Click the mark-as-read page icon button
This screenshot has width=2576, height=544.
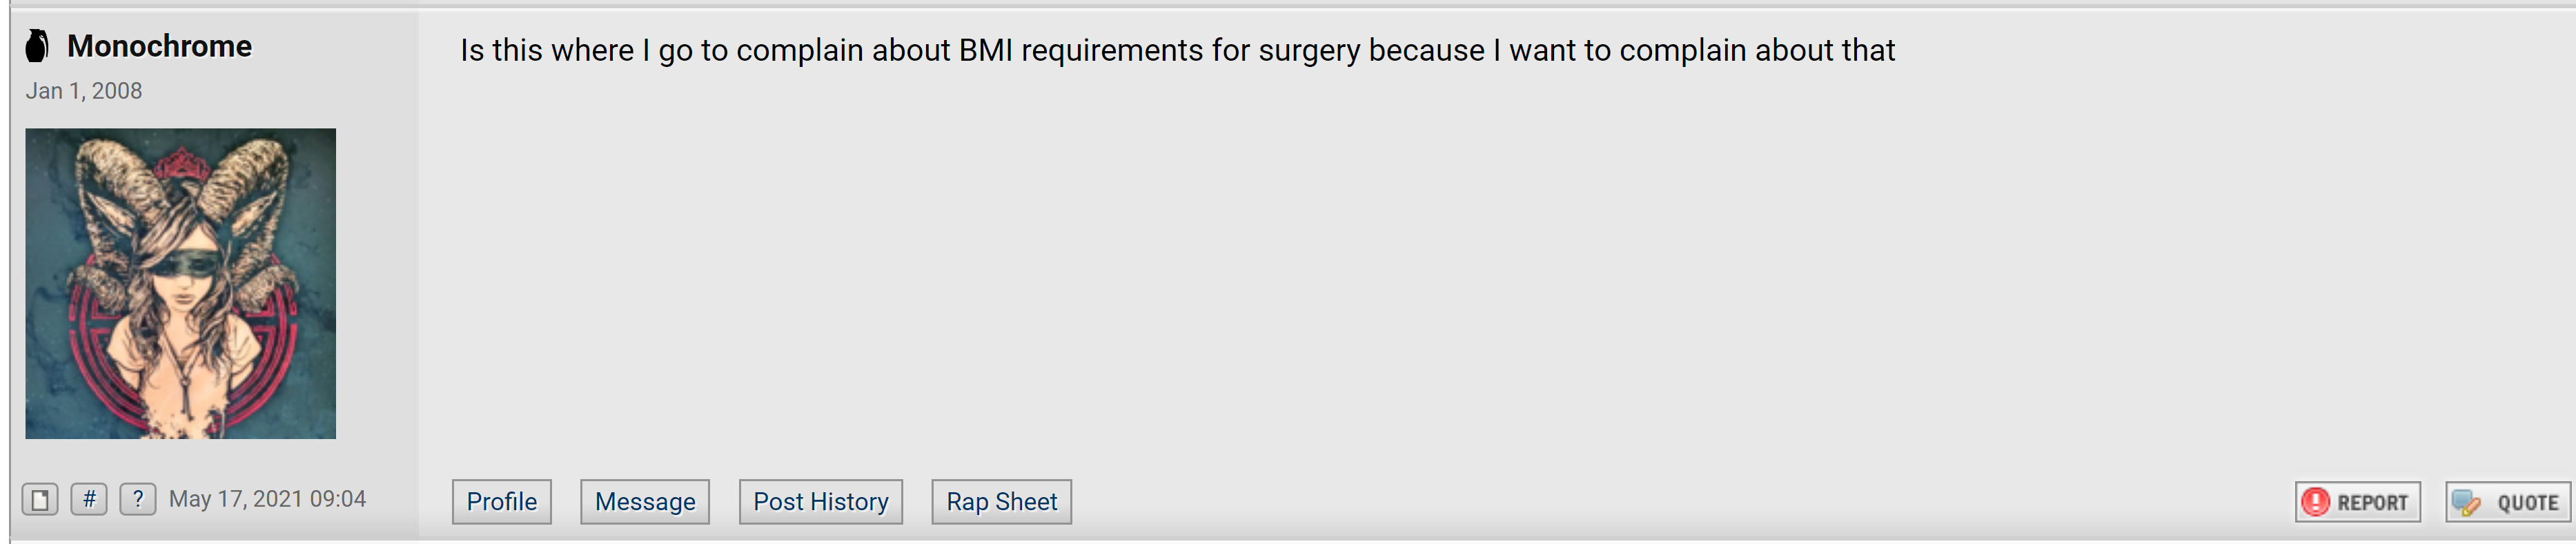tap(40, 499)
